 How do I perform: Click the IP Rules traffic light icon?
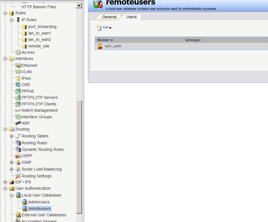[x=18, y=20]
